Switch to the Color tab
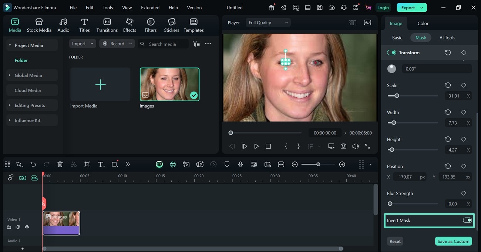The height and width of the screenshot is (252, 481). pyautogui.click(x=423, y=23)
